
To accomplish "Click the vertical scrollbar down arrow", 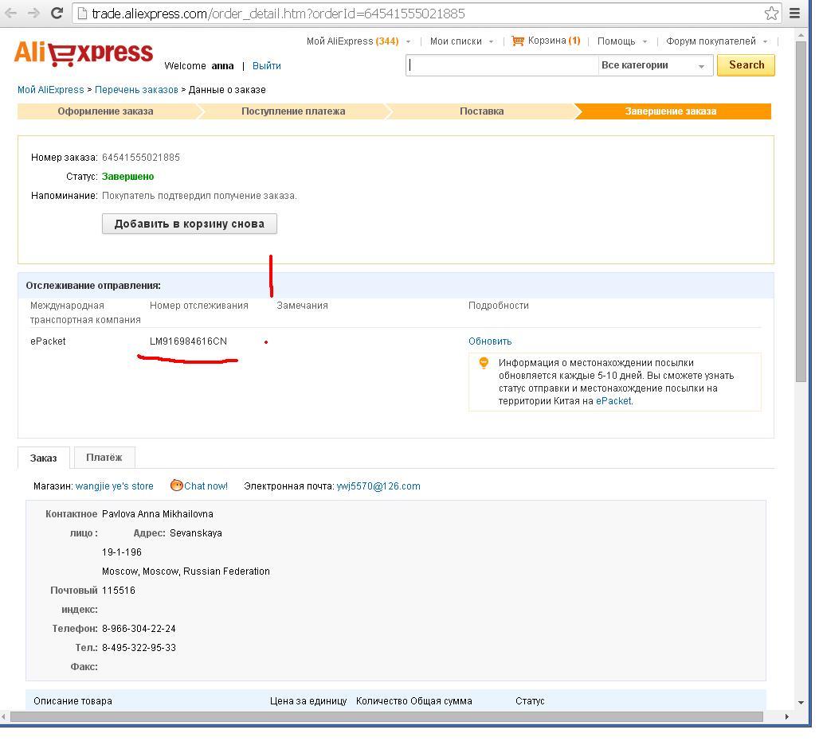I will pyautogui.click(x=801, y=702).
